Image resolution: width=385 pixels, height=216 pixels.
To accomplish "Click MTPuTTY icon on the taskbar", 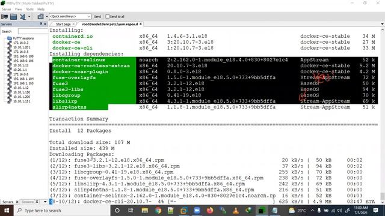I will [262, 211].
